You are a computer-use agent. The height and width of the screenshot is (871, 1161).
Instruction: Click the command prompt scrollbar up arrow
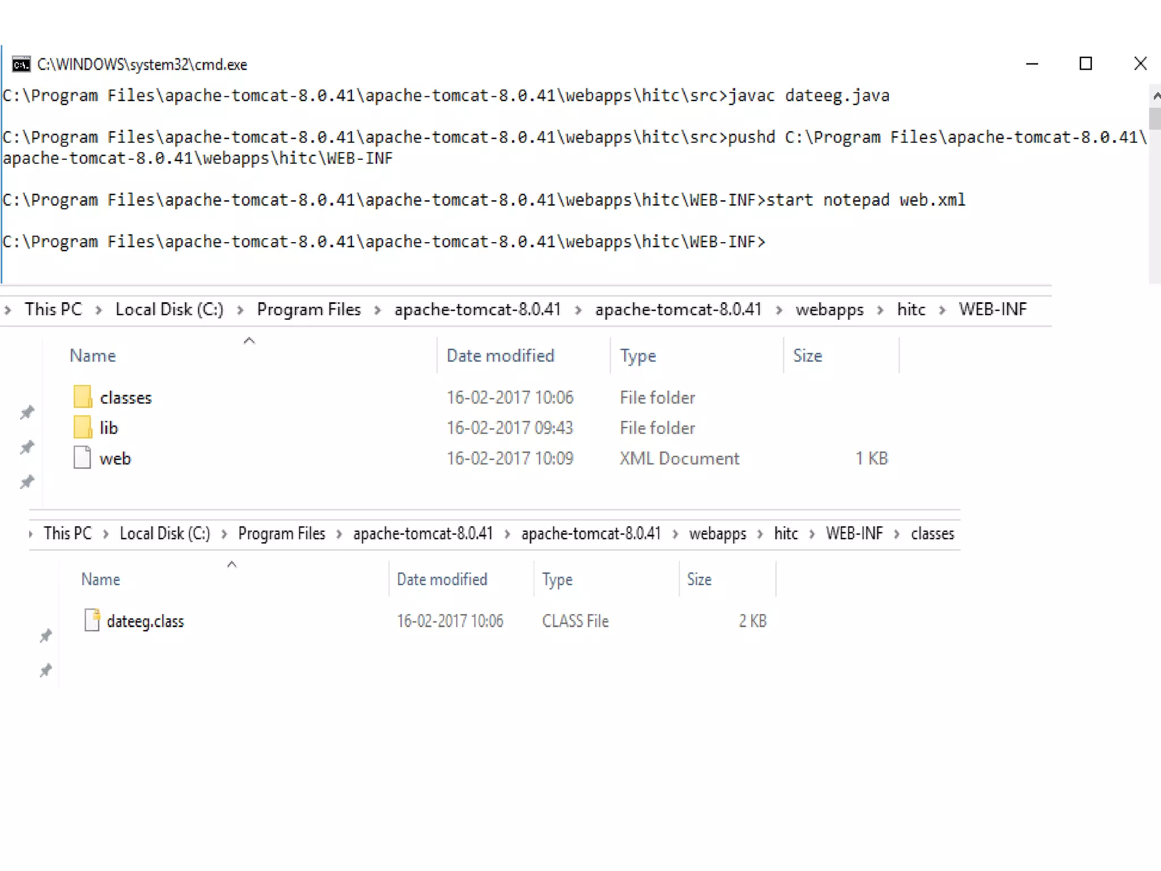point(1156,96)
